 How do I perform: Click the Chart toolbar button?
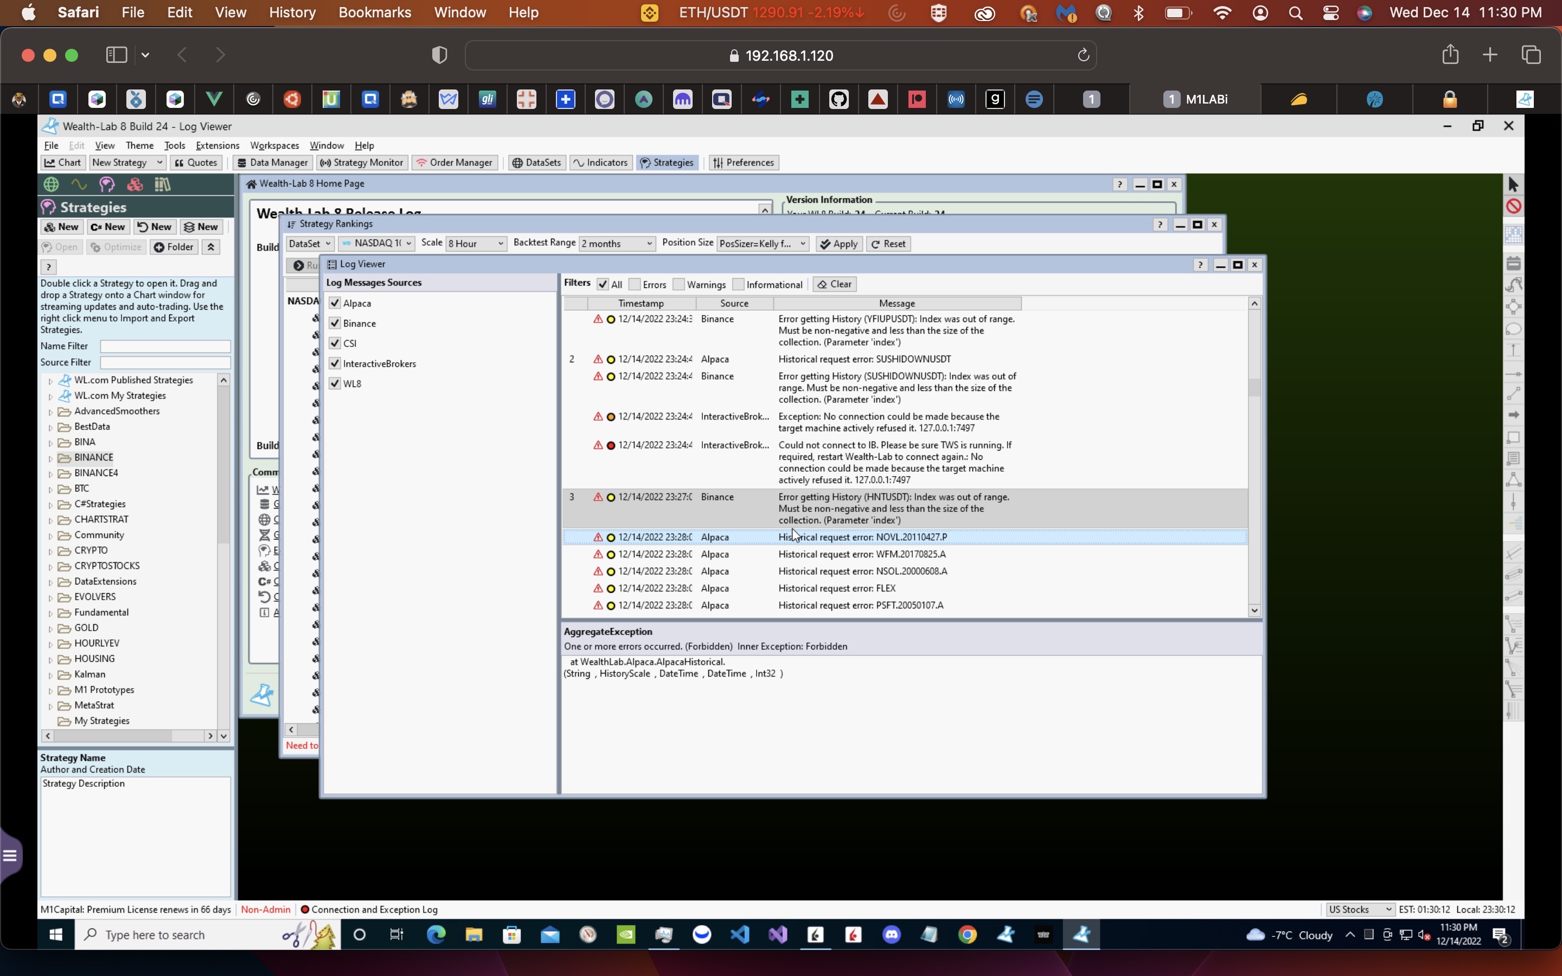point(62,163)
